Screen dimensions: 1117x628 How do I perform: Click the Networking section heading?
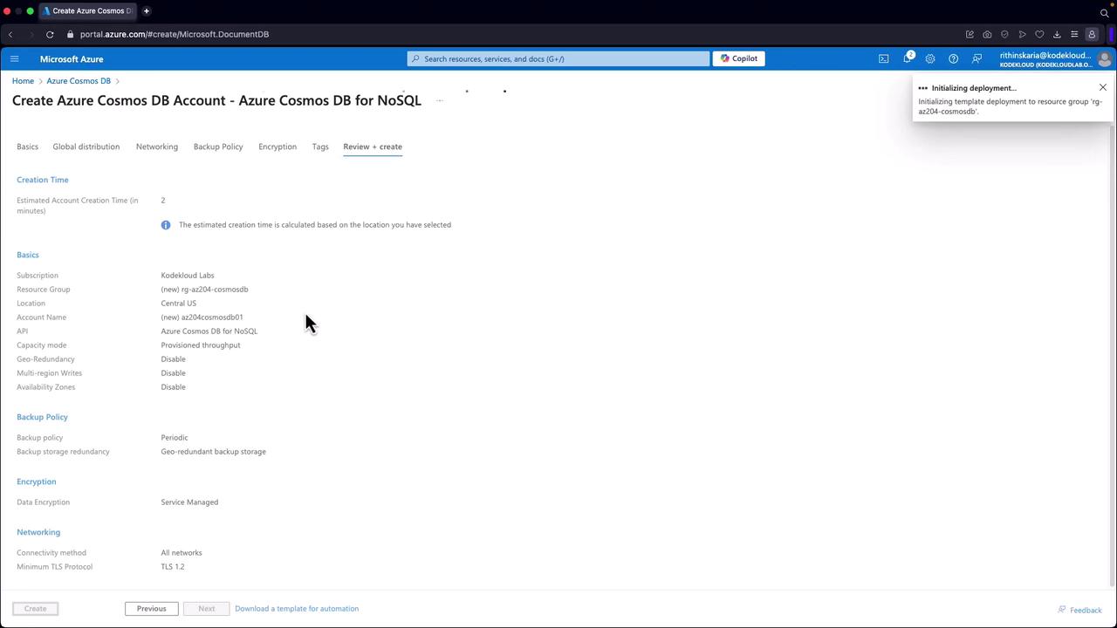coord(38,532)
